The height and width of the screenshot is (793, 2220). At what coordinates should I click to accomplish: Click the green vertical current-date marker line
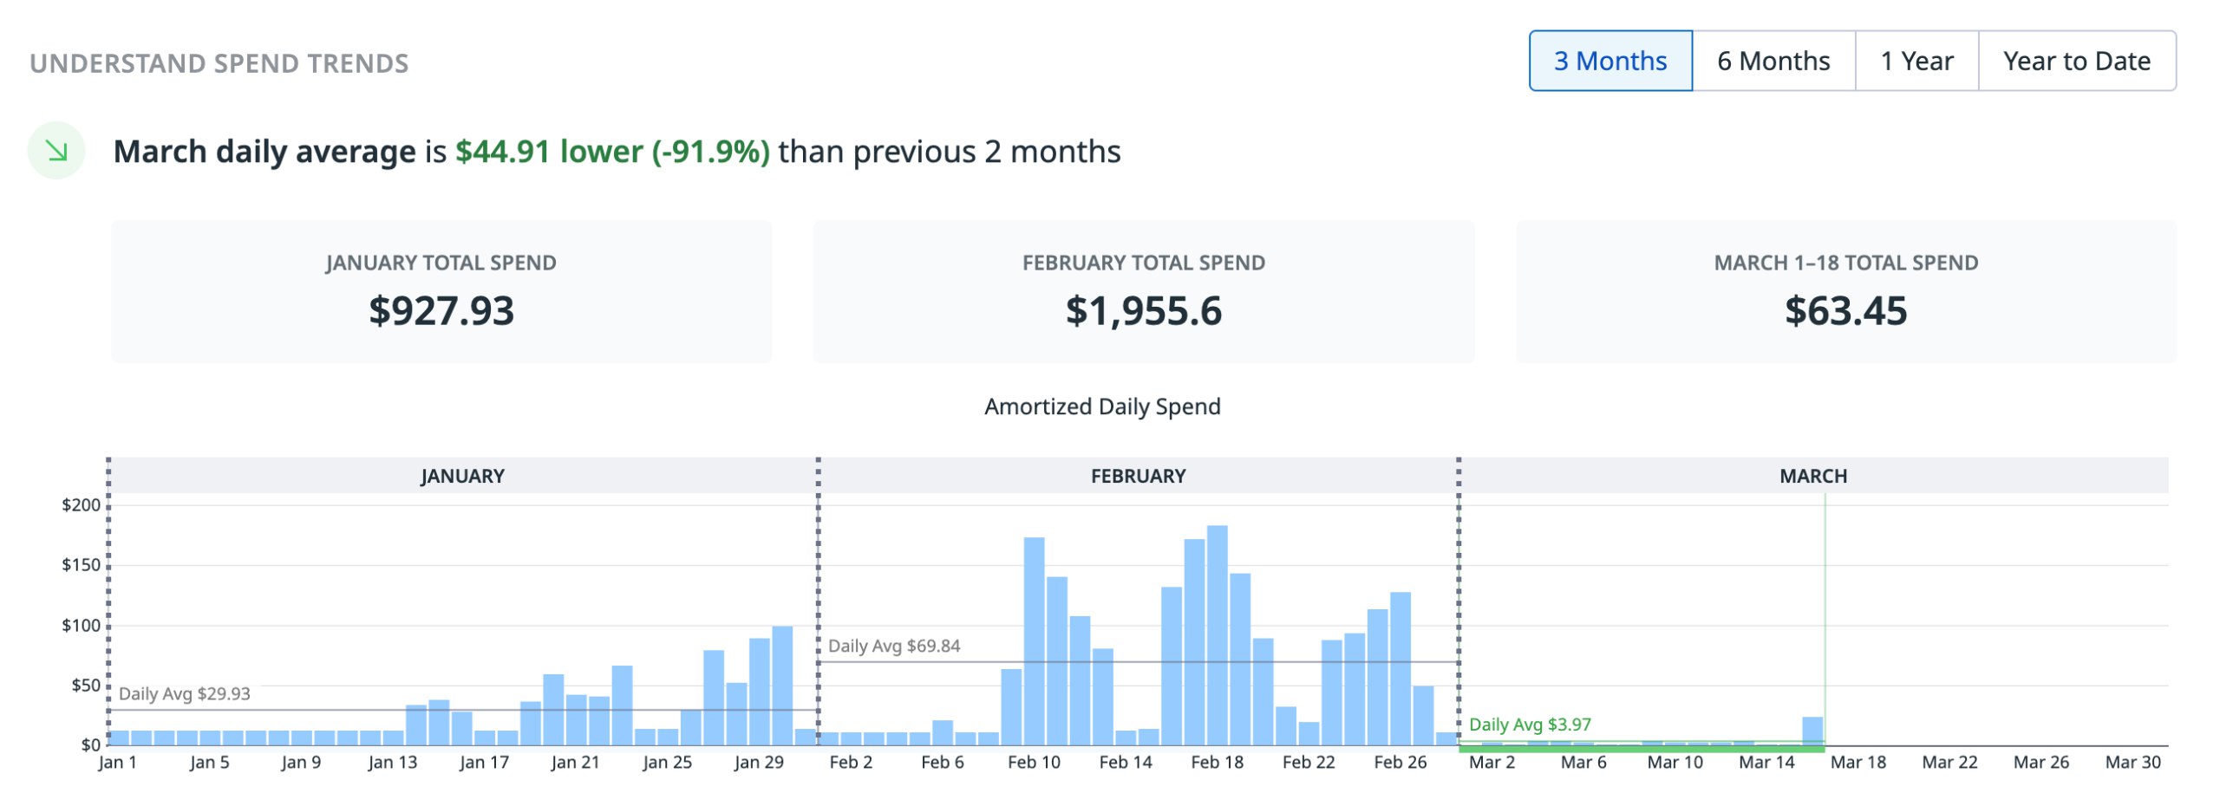1825,607
